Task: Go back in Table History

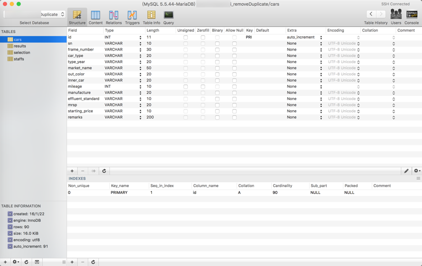Action: (371, 14)
